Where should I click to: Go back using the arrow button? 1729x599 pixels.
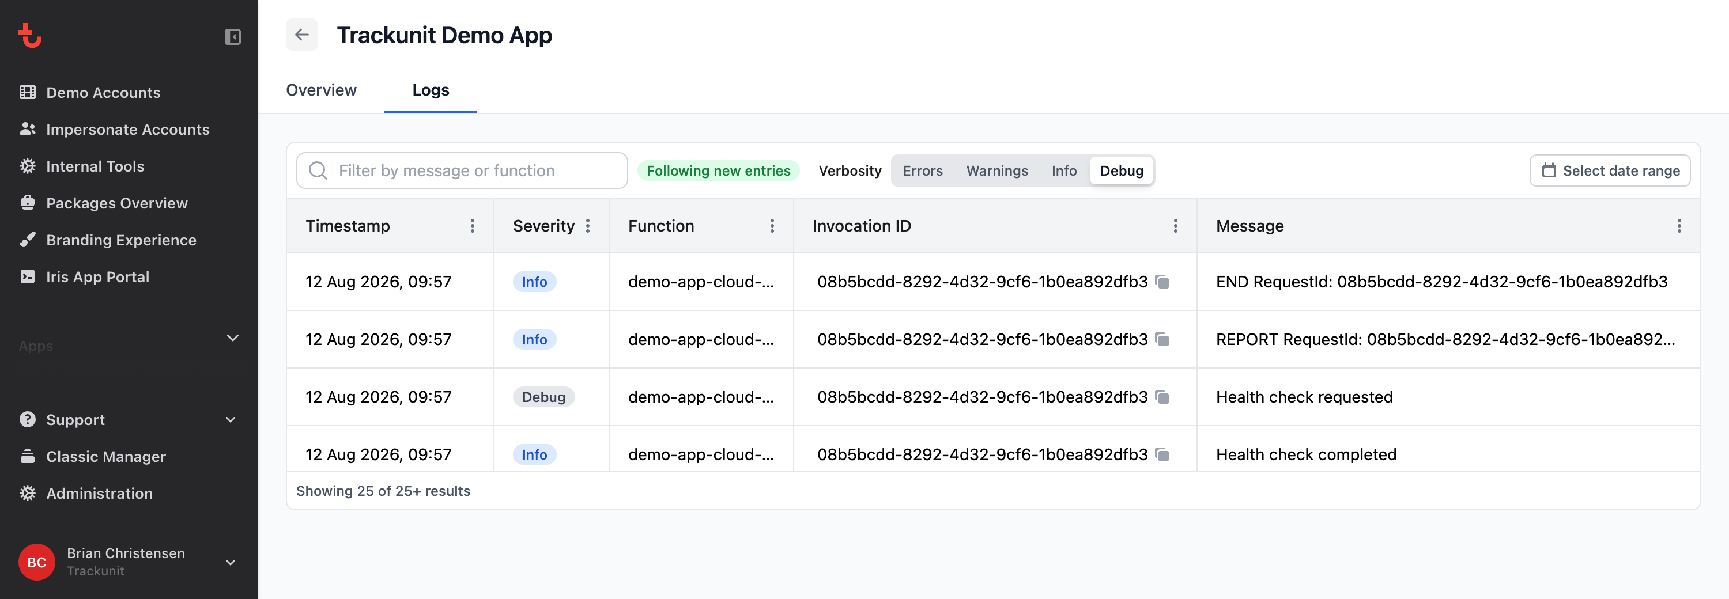[x=302, y=35]
